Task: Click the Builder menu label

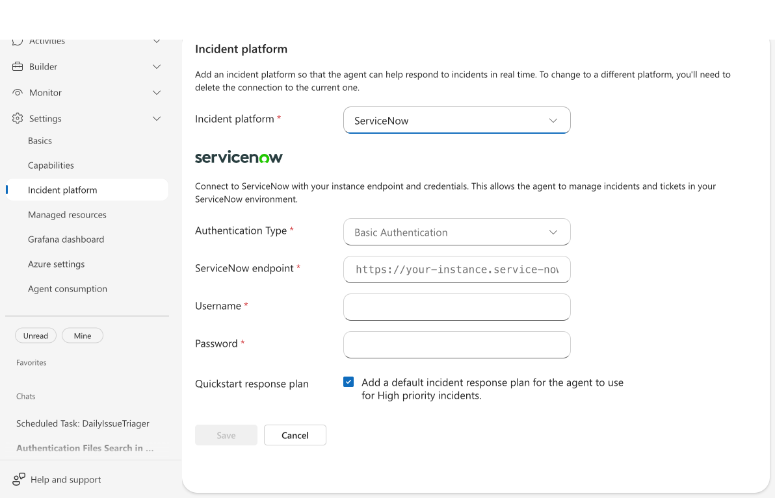Action: point(43,67)
